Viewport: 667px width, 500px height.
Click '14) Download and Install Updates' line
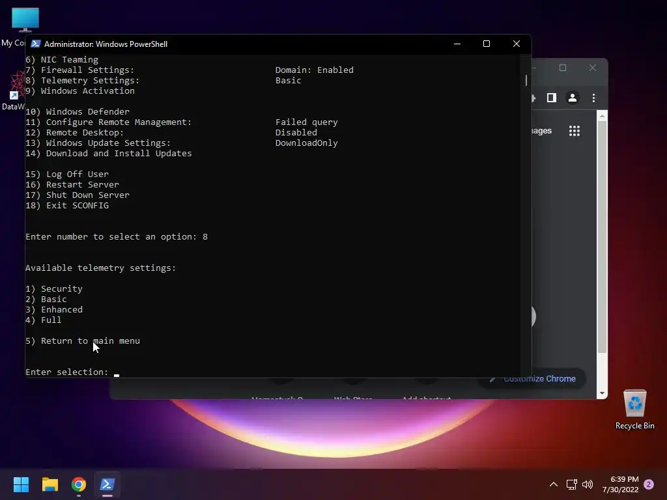pos(109,153)
